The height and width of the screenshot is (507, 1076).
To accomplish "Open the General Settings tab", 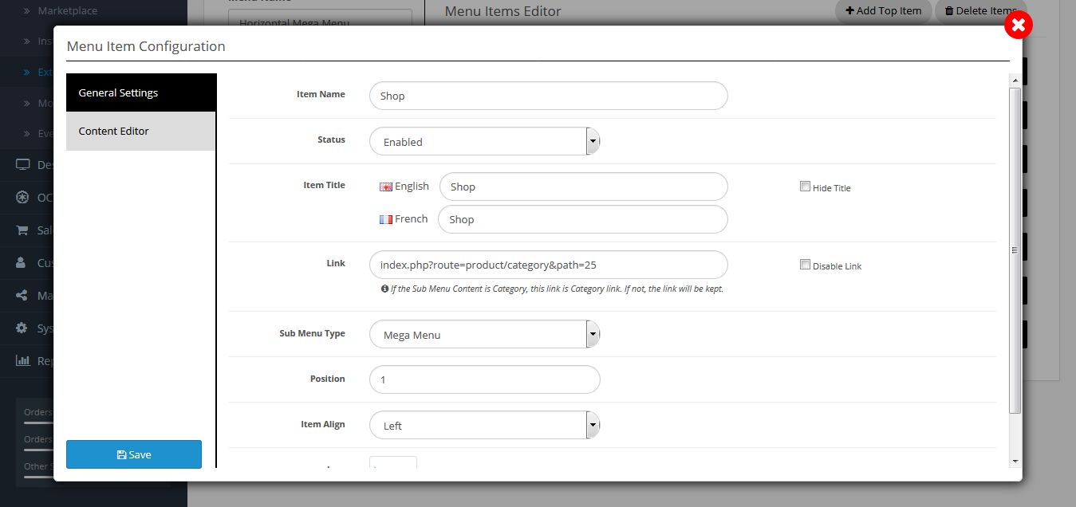I will (141, 92).
